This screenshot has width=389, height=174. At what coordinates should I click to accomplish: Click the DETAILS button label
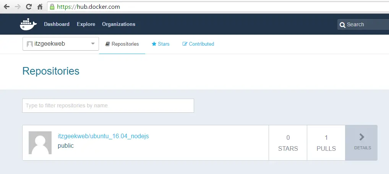coord(363,148)
